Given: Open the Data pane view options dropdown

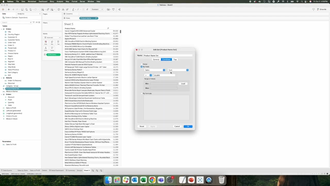Looking at the screenshot, I should (39, 22).
